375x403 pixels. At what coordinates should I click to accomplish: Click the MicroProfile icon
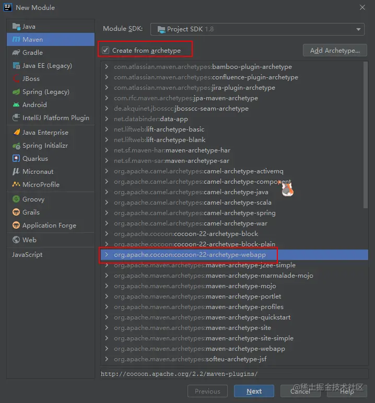tap(16, 184)
